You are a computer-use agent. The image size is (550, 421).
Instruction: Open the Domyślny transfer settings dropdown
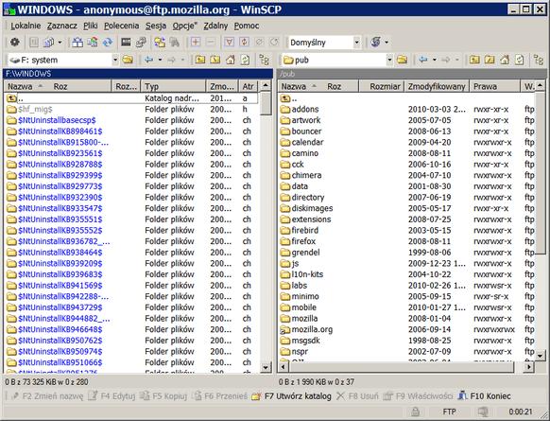coord(356,43)
